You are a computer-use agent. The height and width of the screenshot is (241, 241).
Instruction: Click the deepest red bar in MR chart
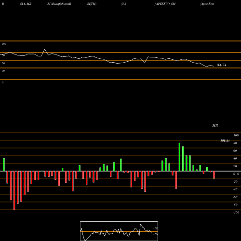(x=14, y=190)
